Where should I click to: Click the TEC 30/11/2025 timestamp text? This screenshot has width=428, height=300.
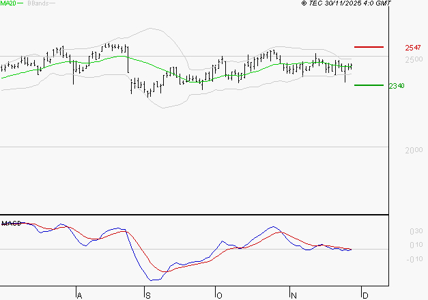tap(346, 3)
